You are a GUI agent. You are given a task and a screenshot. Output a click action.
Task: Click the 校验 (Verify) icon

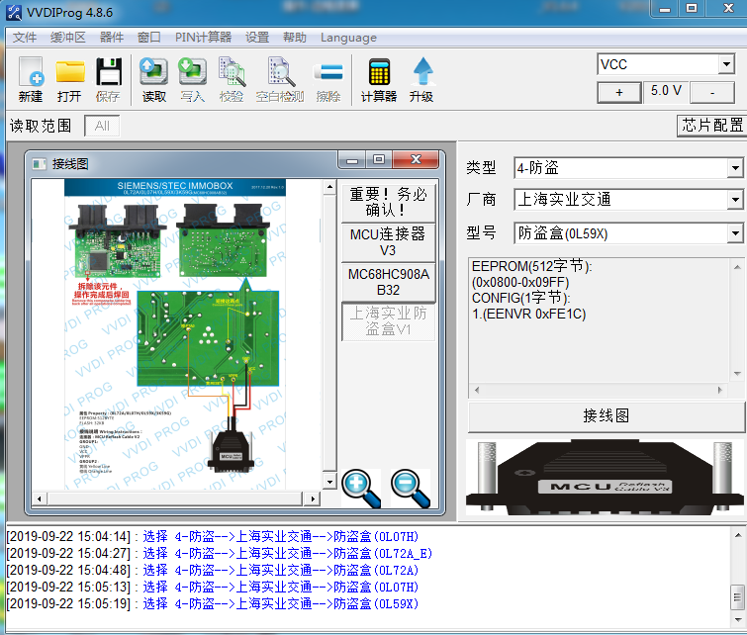point(232,79)
